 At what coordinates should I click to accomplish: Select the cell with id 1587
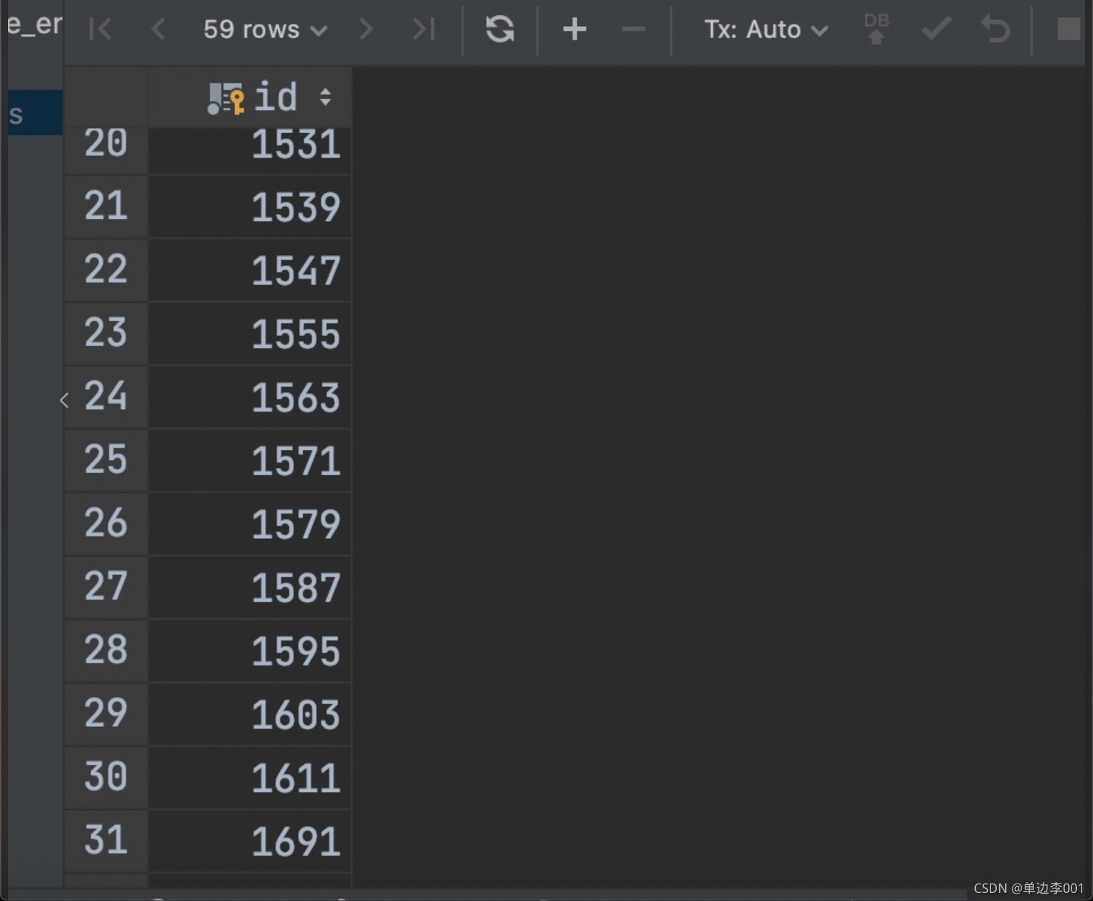pos(250,587)
